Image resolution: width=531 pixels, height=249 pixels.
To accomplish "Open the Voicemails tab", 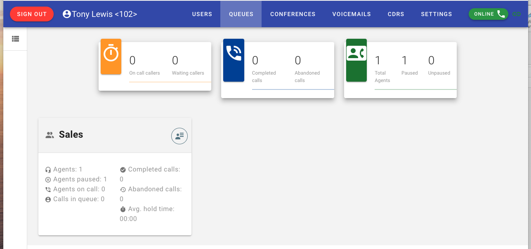I will pos(352,14).
